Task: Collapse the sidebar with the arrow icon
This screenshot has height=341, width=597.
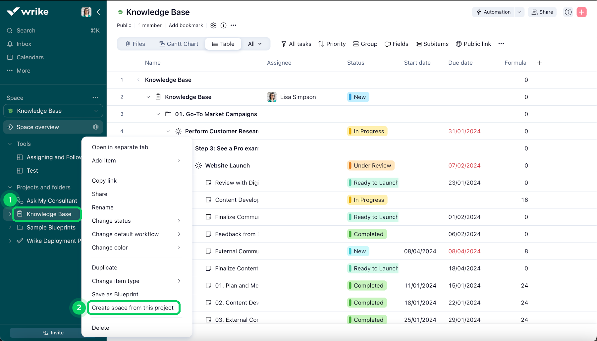Action: (98, 12)
